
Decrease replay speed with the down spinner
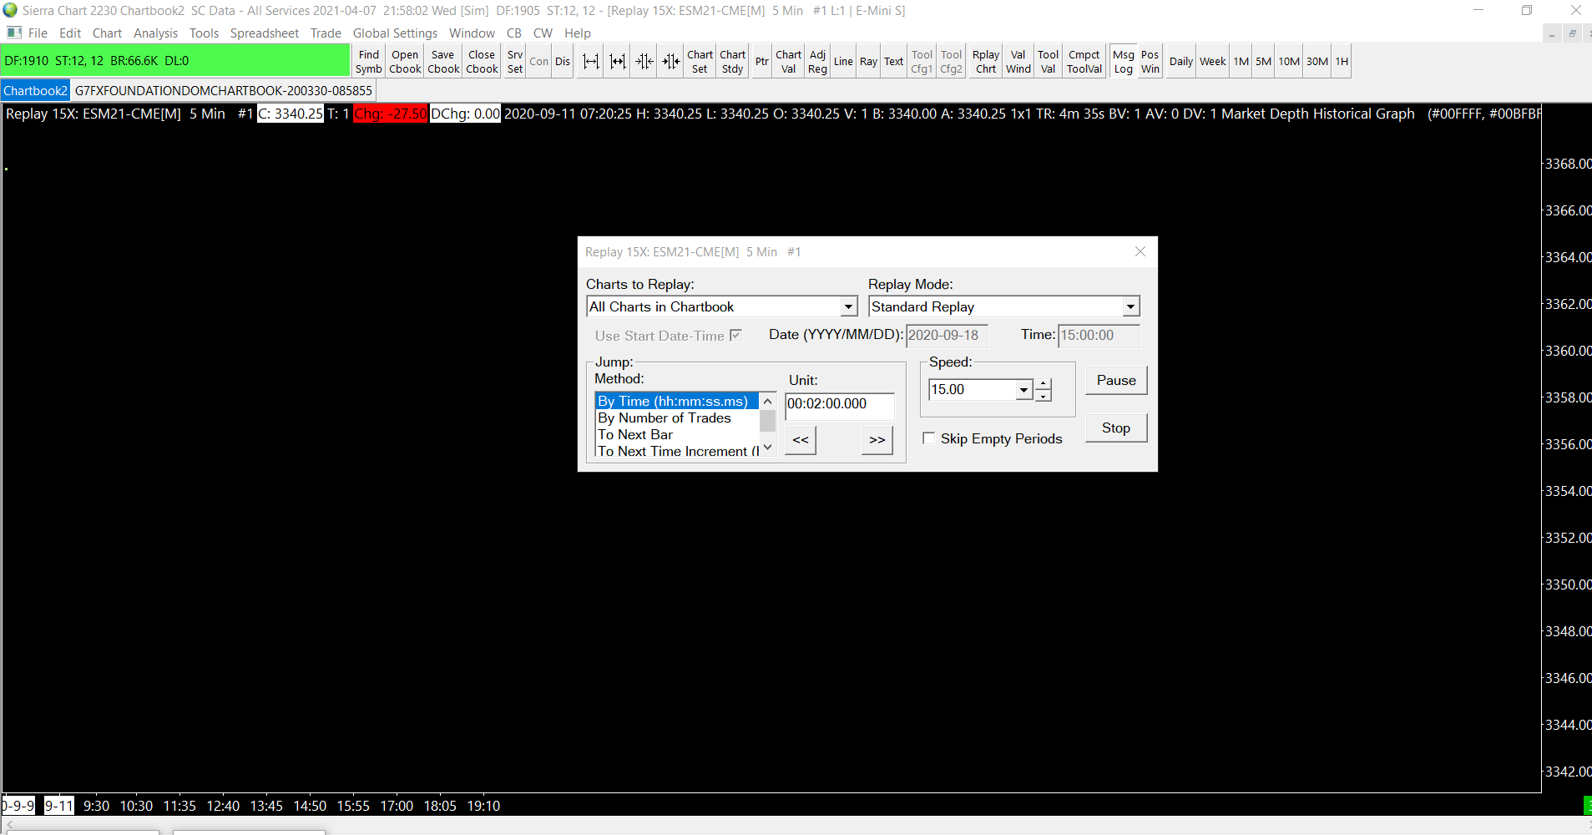click(1044, 396)
